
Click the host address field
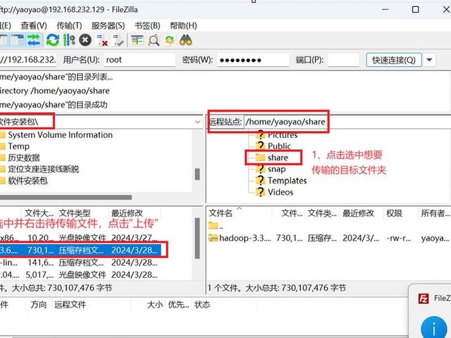(28, 60)
